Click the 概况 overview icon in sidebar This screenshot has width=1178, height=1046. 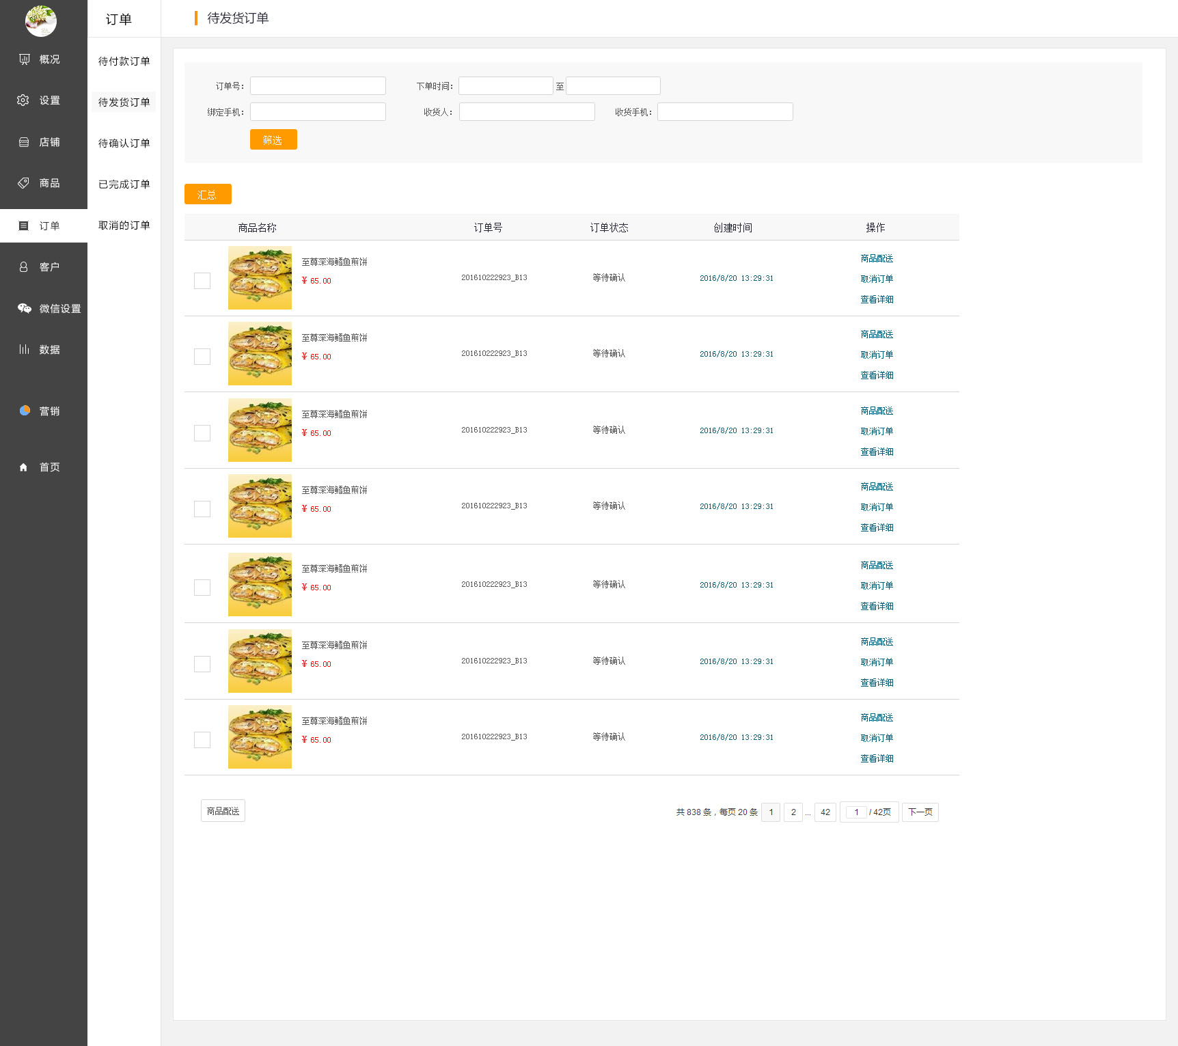(25, 59)
